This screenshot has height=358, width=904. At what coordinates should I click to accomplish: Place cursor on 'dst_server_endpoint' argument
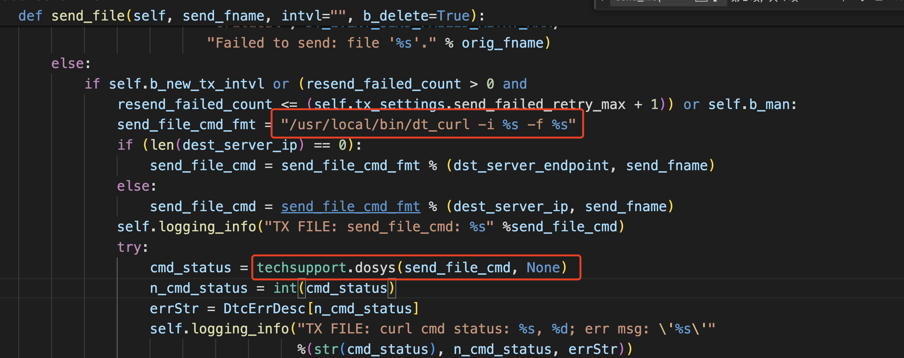point(531,165)
